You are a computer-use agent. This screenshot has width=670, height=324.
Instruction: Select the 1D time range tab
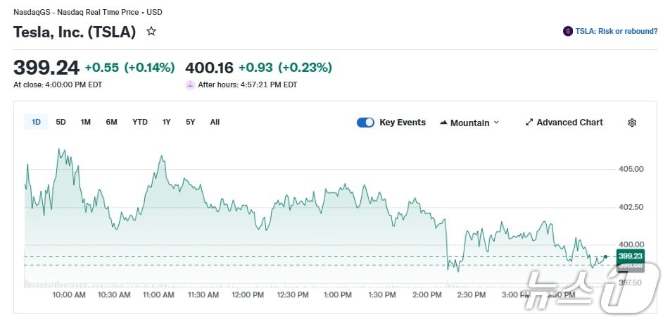click(36, 122)
